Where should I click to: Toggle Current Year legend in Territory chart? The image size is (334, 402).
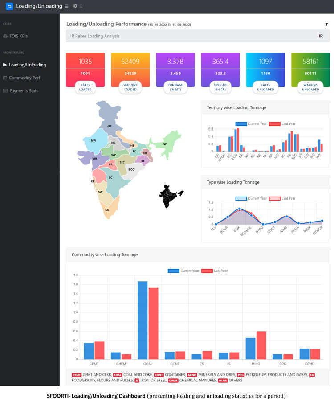(x=251, y=124)
